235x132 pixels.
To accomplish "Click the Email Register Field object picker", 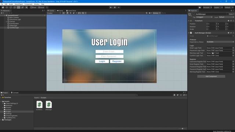I will click(x=233, y=64).
